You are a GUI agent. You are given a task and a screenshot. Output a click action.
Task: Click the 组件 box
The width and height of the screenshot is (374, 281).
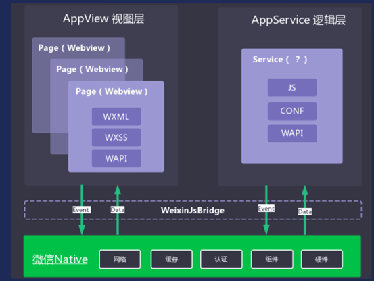(x=272, y=259)
